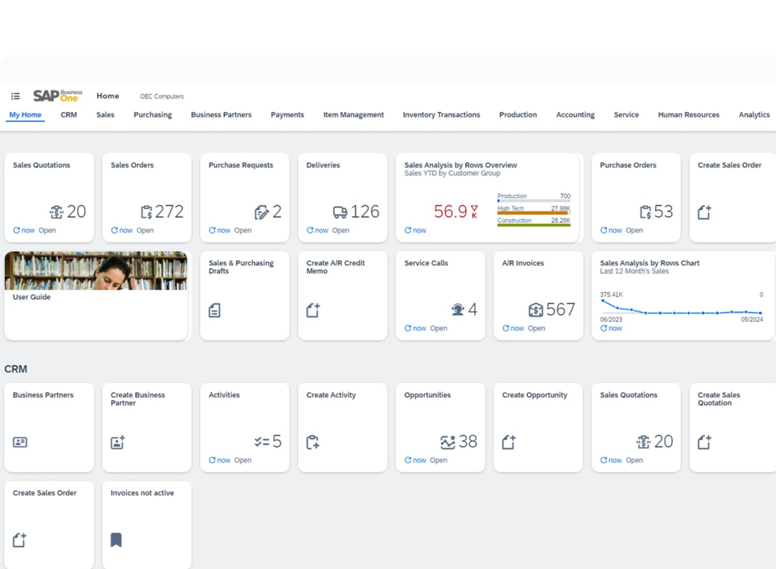
Task: Open the hamburger navigation menu icon
Action: tap(16, 96)
